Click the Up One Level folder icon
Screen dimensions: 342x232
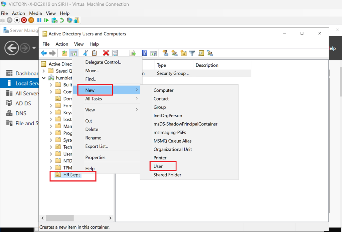click(x=64, y=53)
